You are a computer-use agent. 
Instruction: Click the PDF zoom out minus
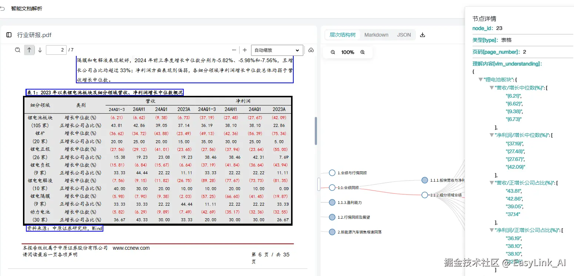[234, 50]
